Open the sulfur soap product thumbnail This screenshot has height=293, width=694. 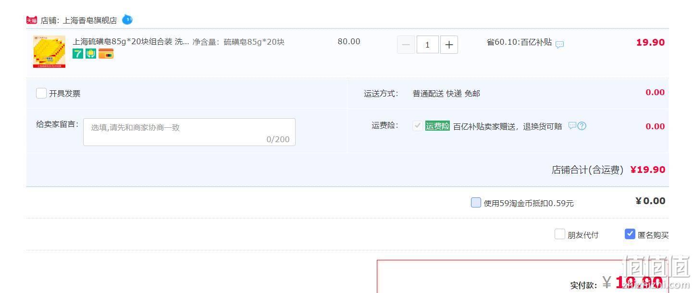[49, 51]
